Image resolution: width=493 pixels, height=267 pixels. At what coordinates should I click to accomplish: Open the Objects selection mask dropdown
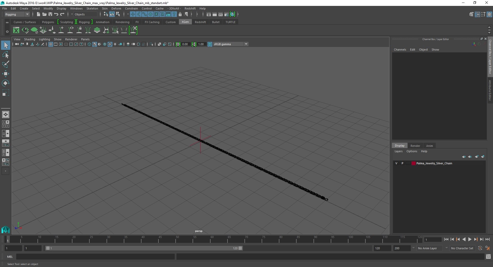coord(85,14)
